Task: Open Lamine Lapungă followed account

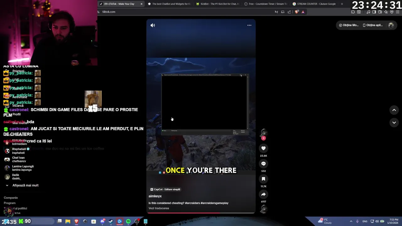Action: (x=19, y=168)
